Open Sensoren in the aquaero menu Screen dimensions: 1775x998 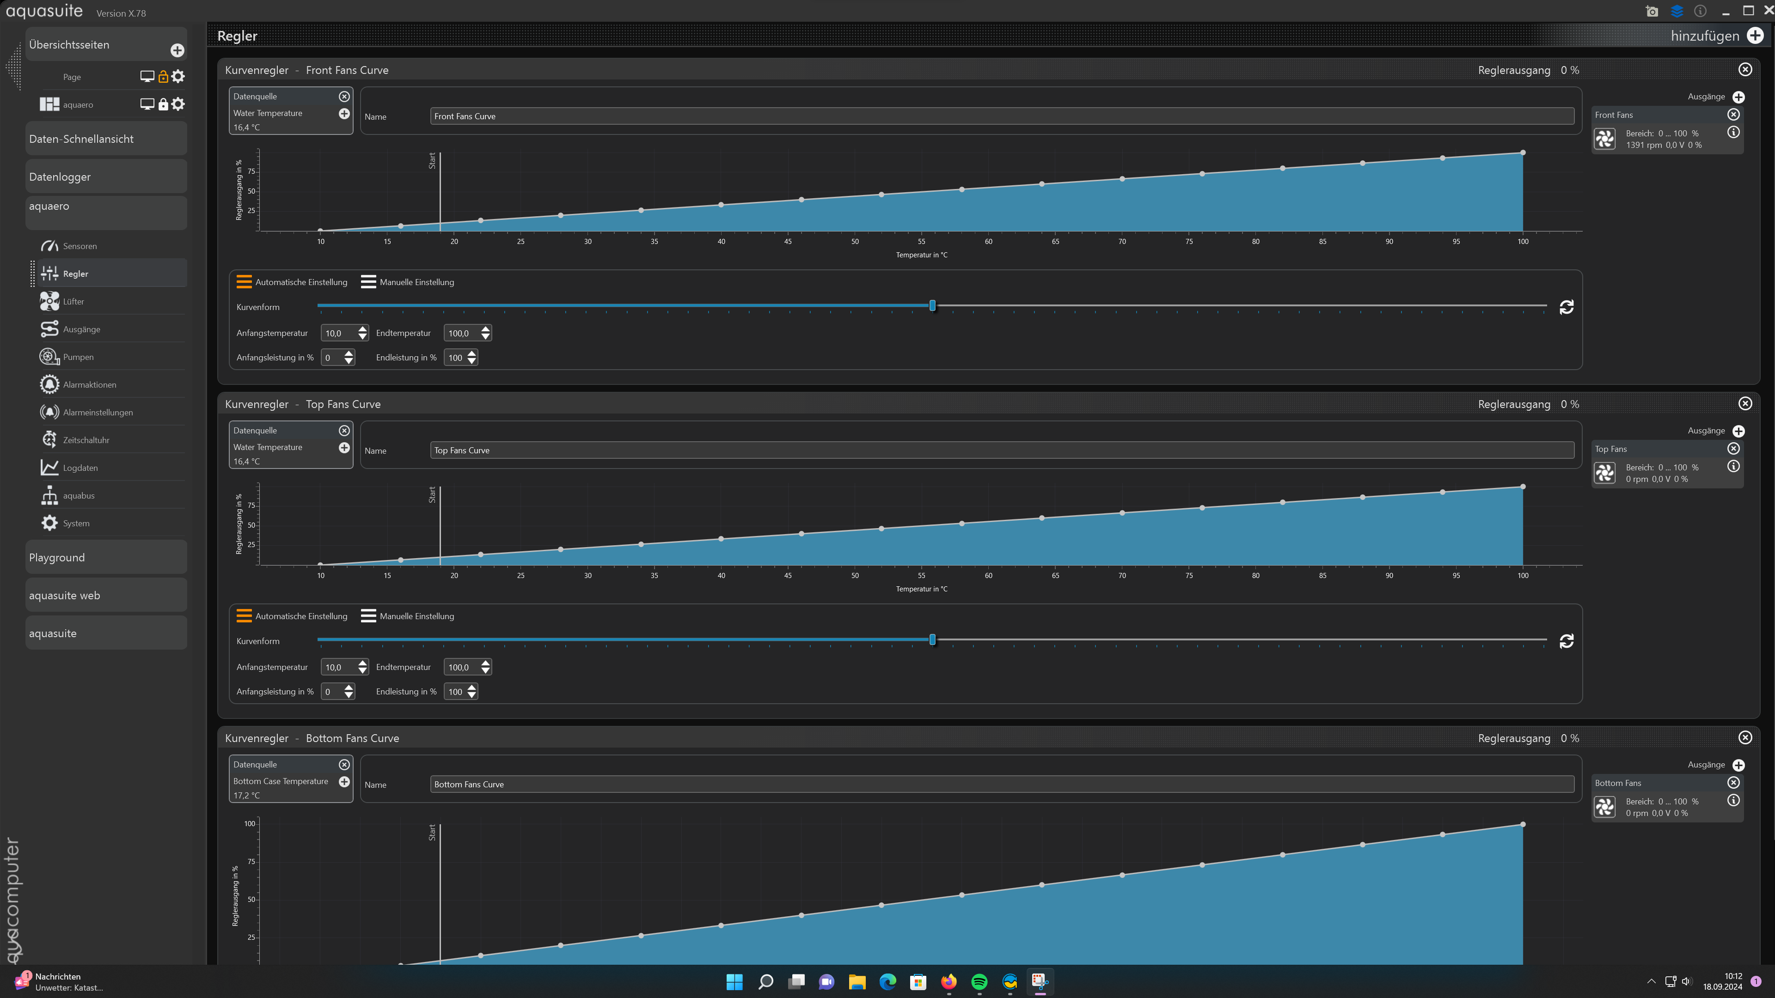pos(79,246)
